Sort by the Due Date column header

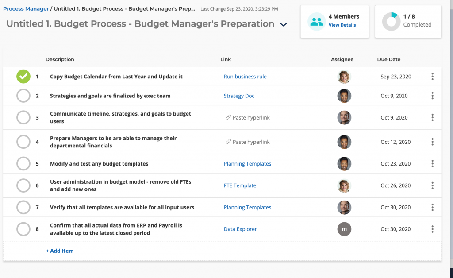(x=388, y=59)
